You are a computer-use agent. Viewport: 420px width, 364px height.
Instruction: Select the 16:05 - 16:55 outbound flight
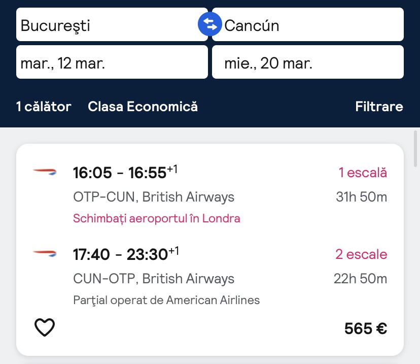point(125,173)
